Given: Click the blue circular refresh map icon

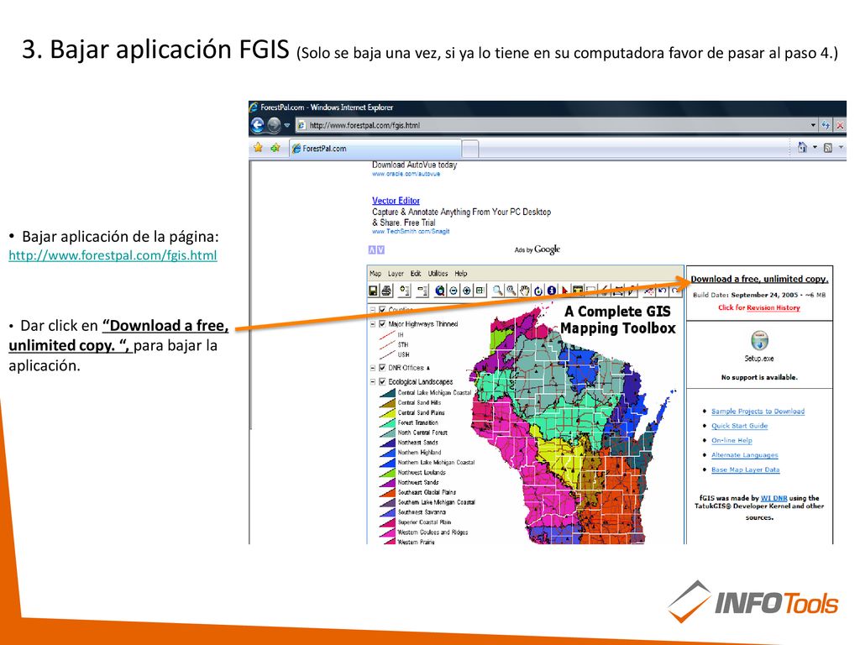Looking at the screenshot, I should [x=538, y=290].
